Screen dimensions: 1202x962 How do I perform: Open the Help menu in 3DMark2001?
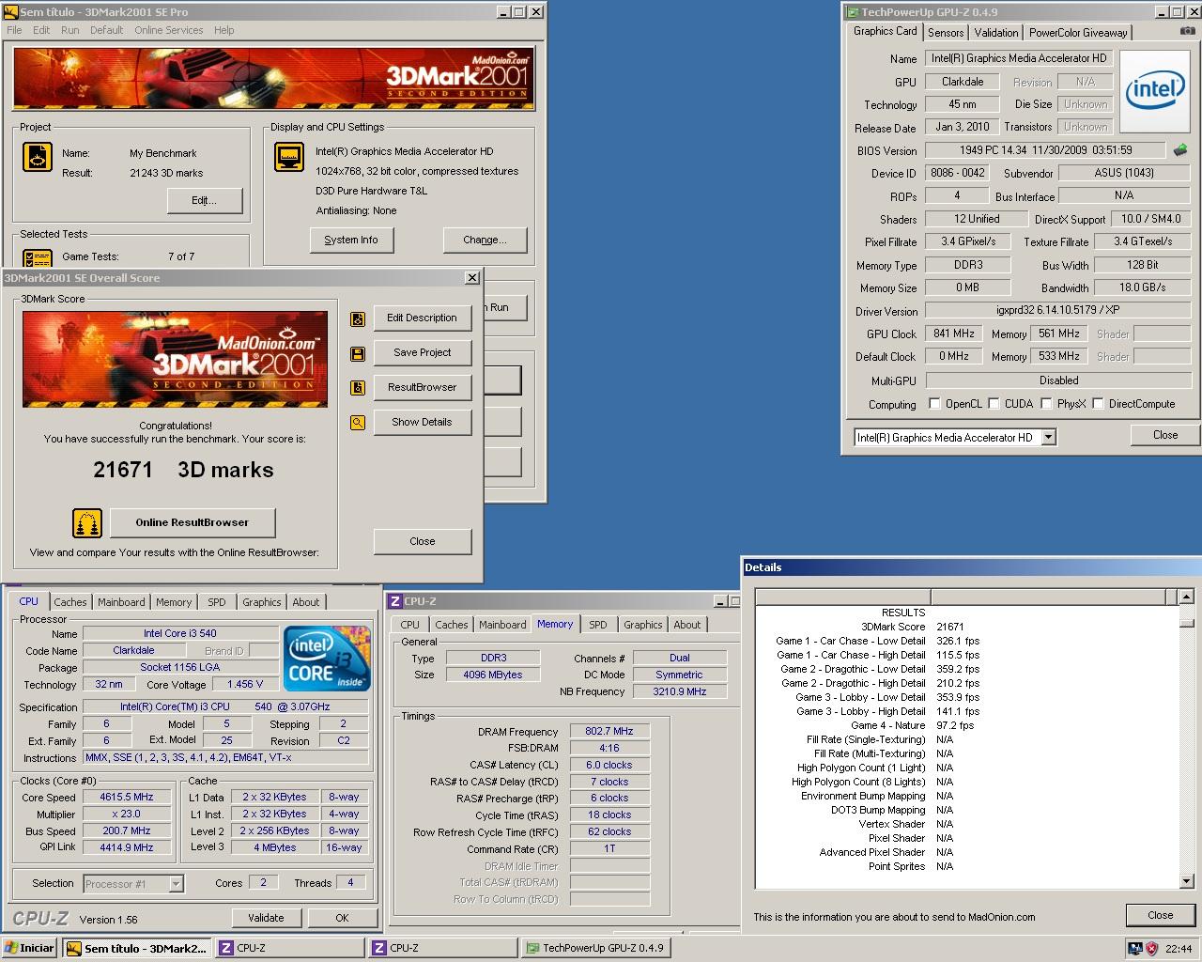[x=223, y=30]
